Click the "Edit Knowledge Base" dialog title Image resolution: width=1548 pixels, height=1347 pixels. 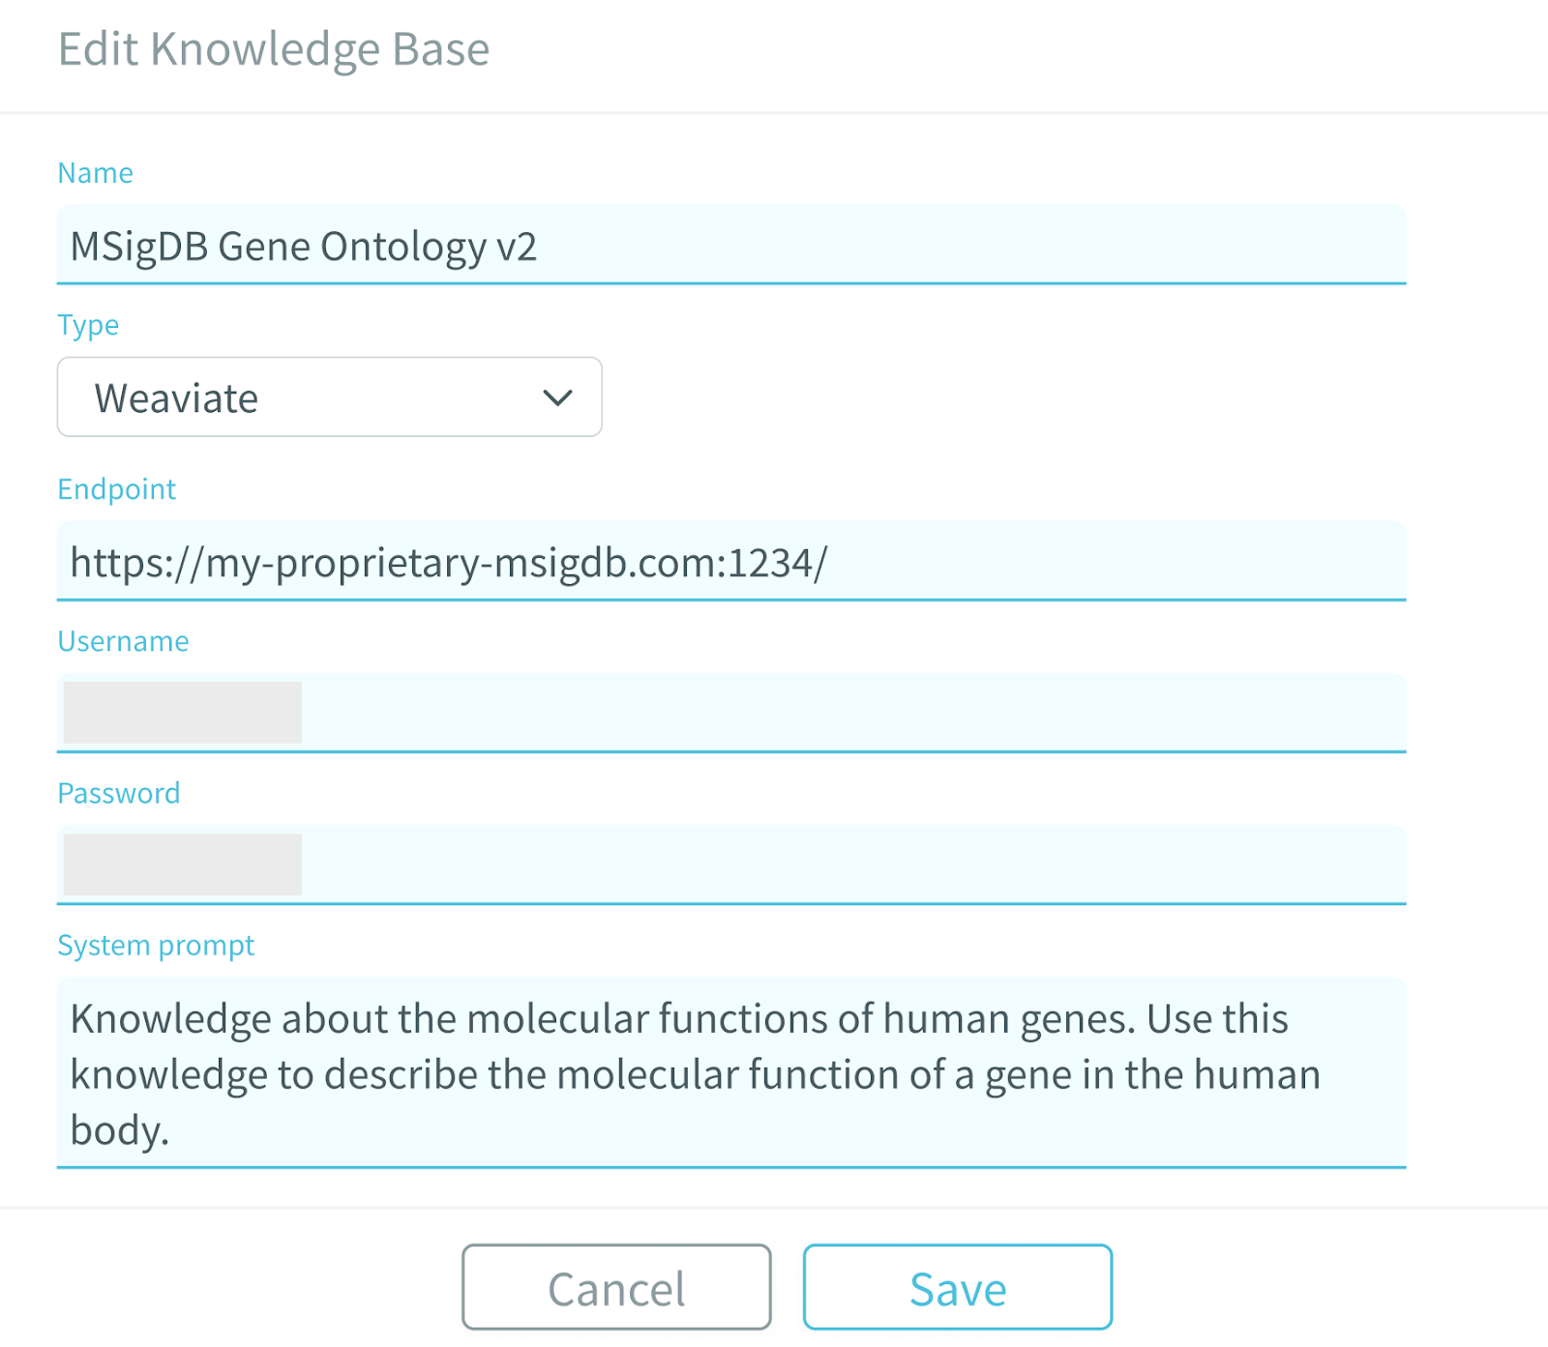click(274, 49)
